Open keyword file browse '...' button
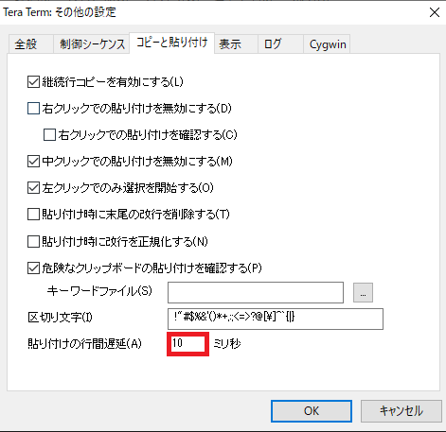This screenshot has height=432, width=446. [x=363, y=293]
